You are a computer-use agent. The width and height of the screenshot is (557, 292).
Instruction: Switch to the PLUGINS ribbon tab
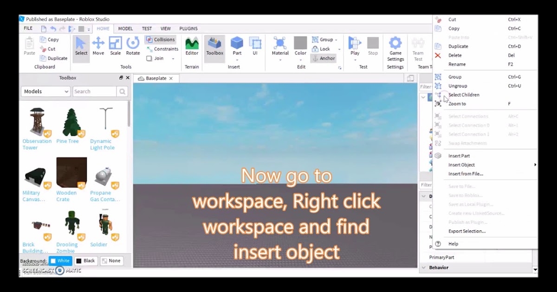(188, 29)
